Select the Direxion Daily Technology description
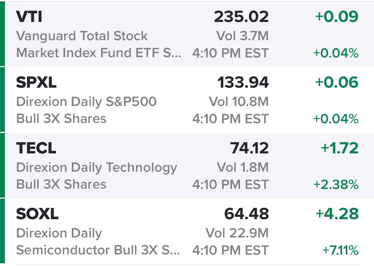This screenshot has width=374, height=267. tap(96, 167)
